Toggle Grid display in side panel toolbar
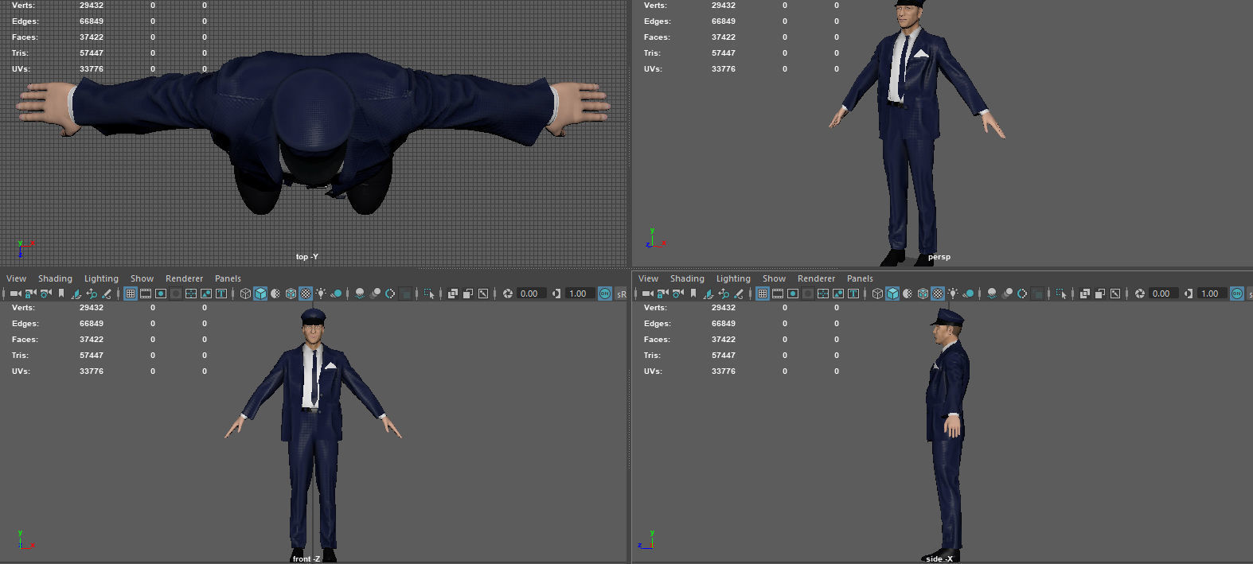 click(763, 294)
